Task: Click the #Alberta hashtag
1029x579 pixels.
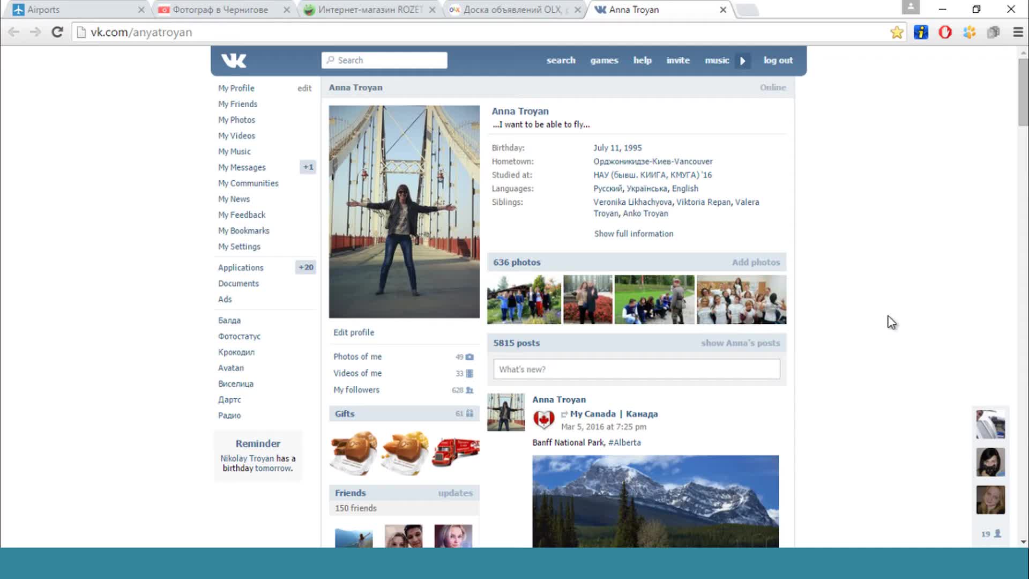Action: click(624, 443)
